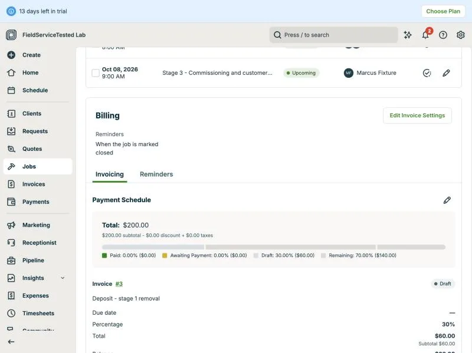Focus the Press / to search field
The image size is (472, 353).
pyautogui.click(x=333, y=35)
